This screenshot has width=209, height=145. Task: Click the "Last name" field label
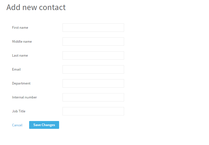tap(20, 55)
